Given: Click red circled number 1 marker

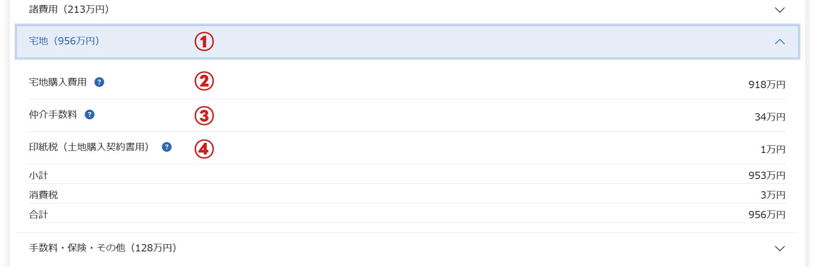Looking at the screenshot, I should pos(204,42).
